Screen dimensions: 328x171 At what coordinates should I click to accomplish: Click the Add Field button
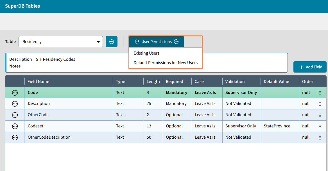310,67
